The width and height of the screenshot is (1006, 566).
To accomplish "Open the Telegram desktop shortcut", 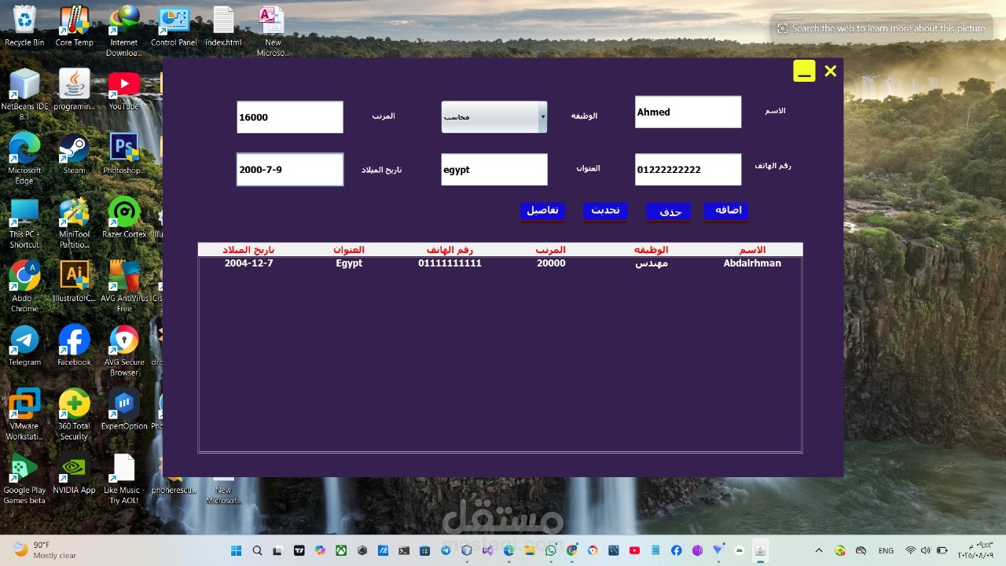I will [24, 346].
